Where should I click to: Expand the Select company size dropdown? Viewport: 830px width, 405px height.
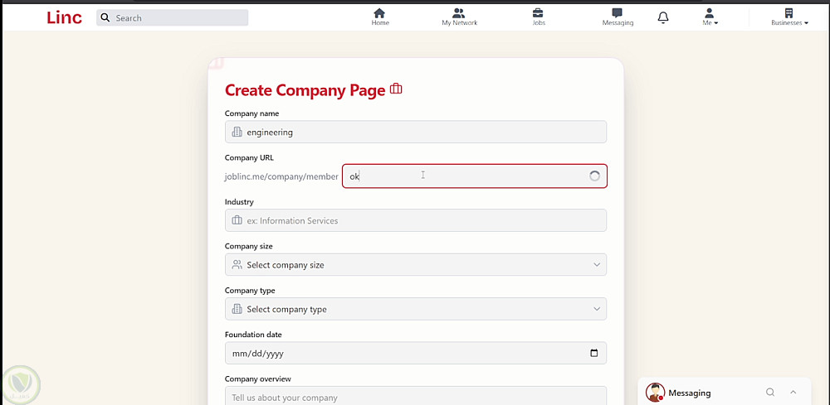pos(415,265)
